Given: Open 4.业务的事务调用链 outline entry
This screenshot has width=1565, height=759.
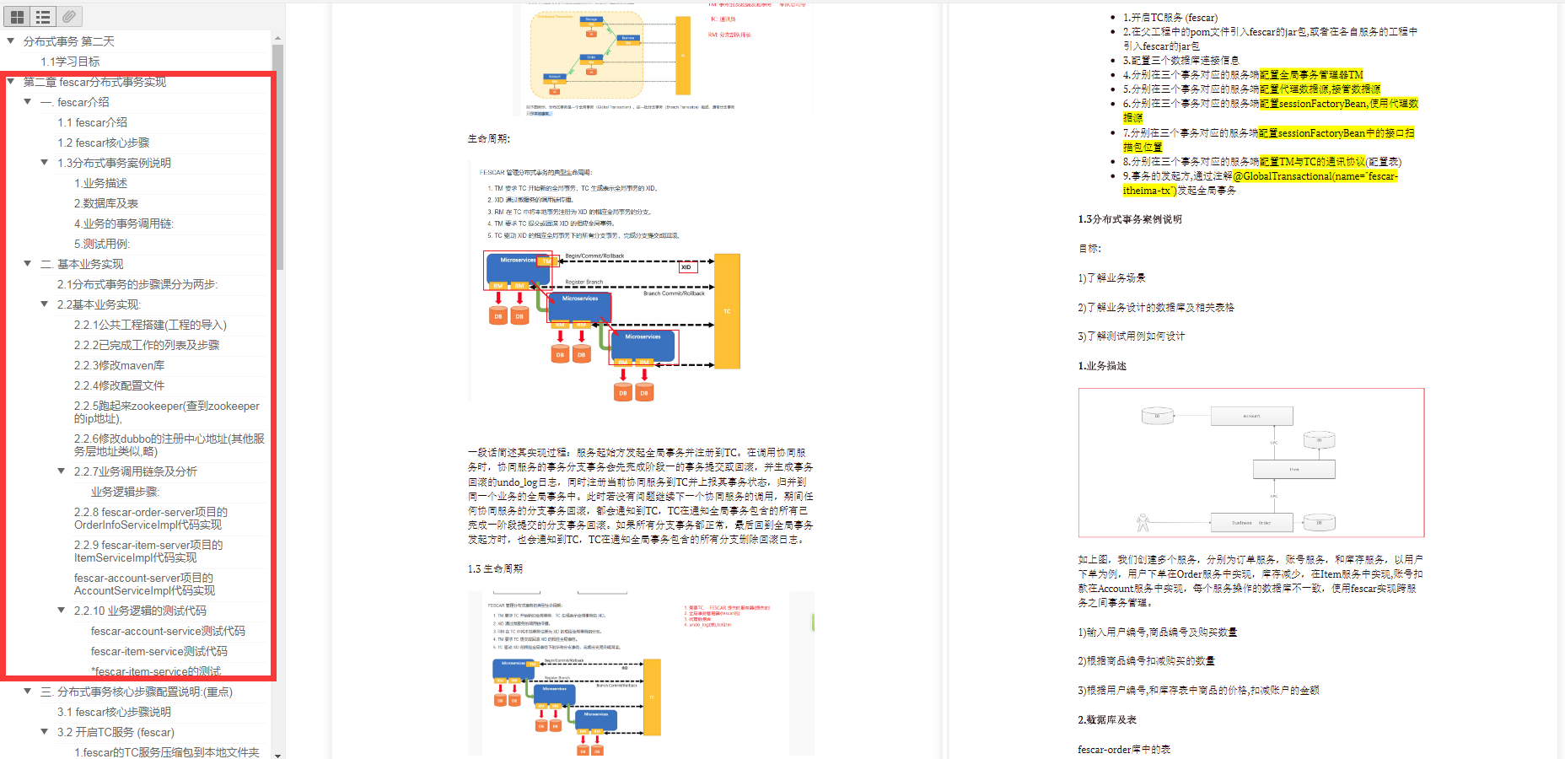Looking at the screenshot, I should pyautogui.click(x=124, y=223).
